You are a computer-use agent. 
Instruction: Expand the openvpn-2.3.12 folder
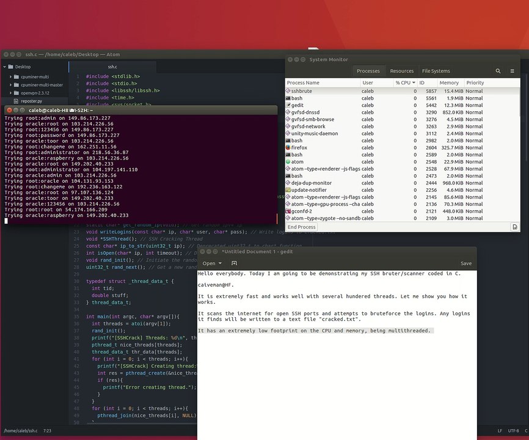tap(10, 93)
